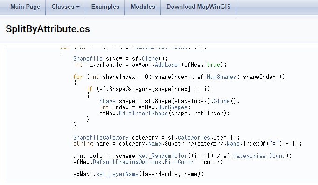Open the set_LayerName method link
The image size is (318, 185).
tap(117, 174)
